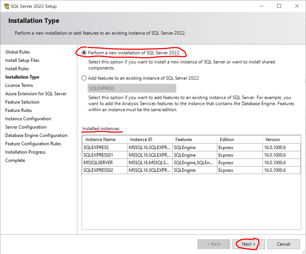Click the SQL Server Setup title bar icon
Image resolution: width=306 pixels, height=254 pixels.
click(6, 6)
